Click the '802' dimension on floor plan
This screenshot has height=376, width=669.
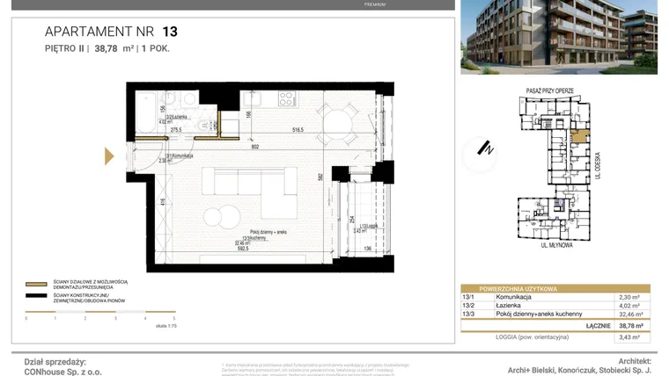coord(255,147)
